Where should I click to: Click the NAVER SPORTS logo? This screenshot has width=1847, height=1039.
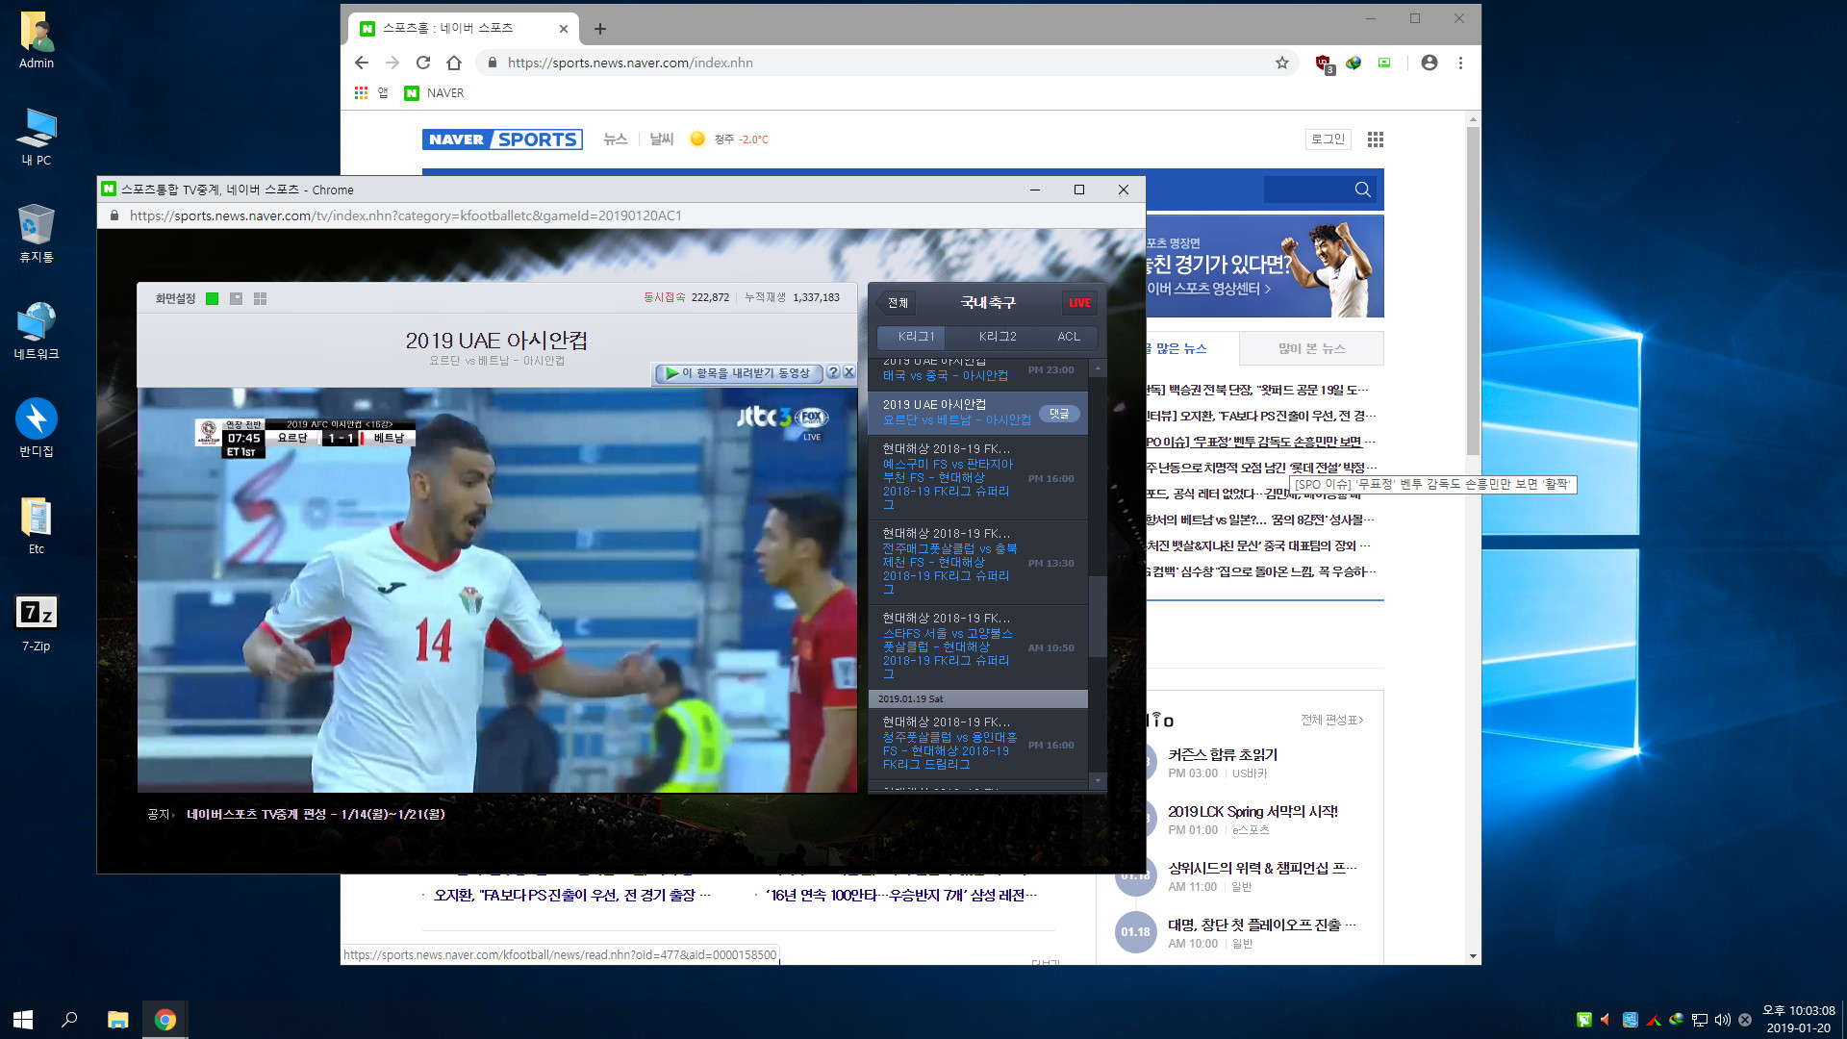(x=503, y=139)
